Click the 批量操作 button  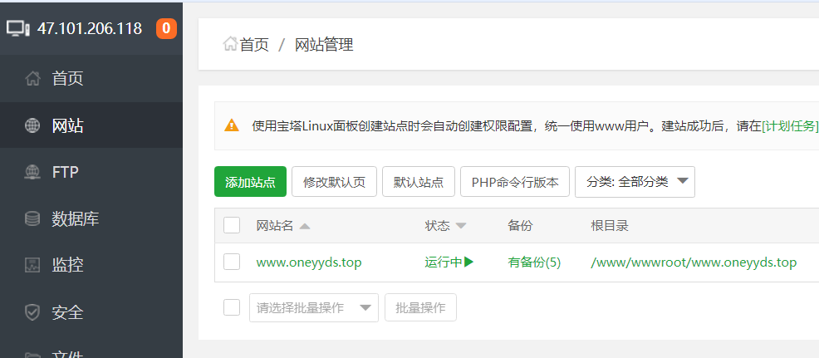pos(420,307)
